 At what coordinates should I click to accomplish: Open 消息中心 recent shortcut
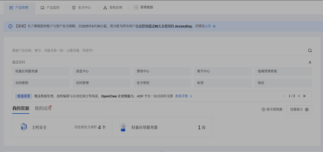coord(101,71)
